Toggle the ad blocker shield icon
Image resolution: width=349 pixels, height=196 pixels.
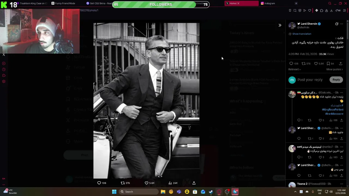300,10
